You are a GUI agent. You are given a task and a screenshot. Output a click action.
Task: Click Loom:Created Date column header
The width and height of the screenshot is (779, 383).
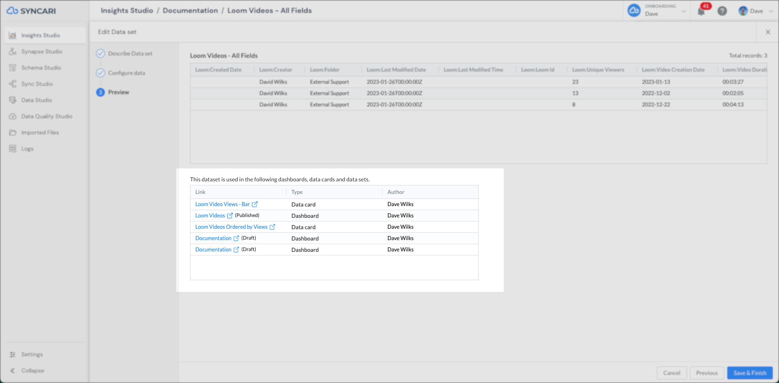pos(218,70)
